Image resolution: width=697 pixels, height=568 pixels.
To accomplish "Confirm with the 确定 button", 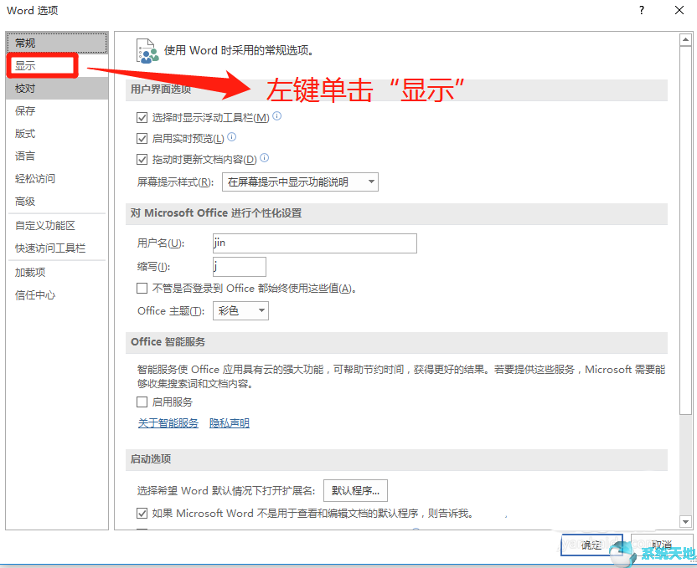I will (591, 545).
